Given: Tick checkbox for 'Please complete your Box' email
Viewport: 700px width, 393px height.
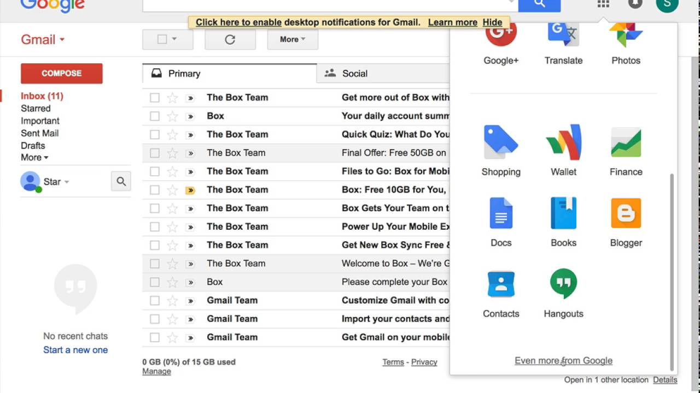Looking at the screenshot, I should pos(155,282).
